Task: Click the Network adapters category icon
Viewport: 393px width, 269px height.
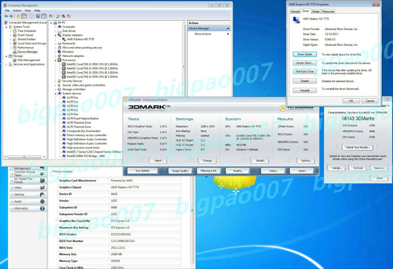Action: click(60, 56)
